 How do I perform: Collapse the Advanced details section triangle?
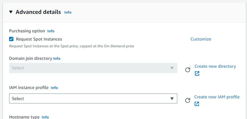click(11, 12)
